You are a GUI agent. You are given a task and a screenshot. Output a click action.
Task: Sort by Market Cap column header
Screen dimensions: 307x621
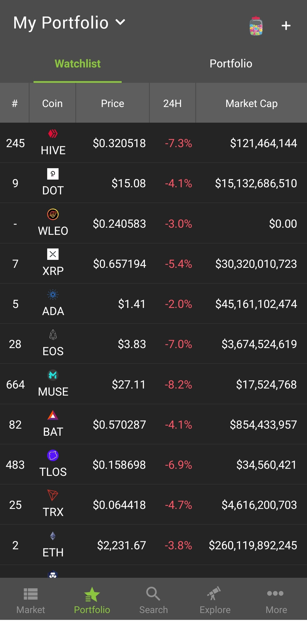[252, 103]
